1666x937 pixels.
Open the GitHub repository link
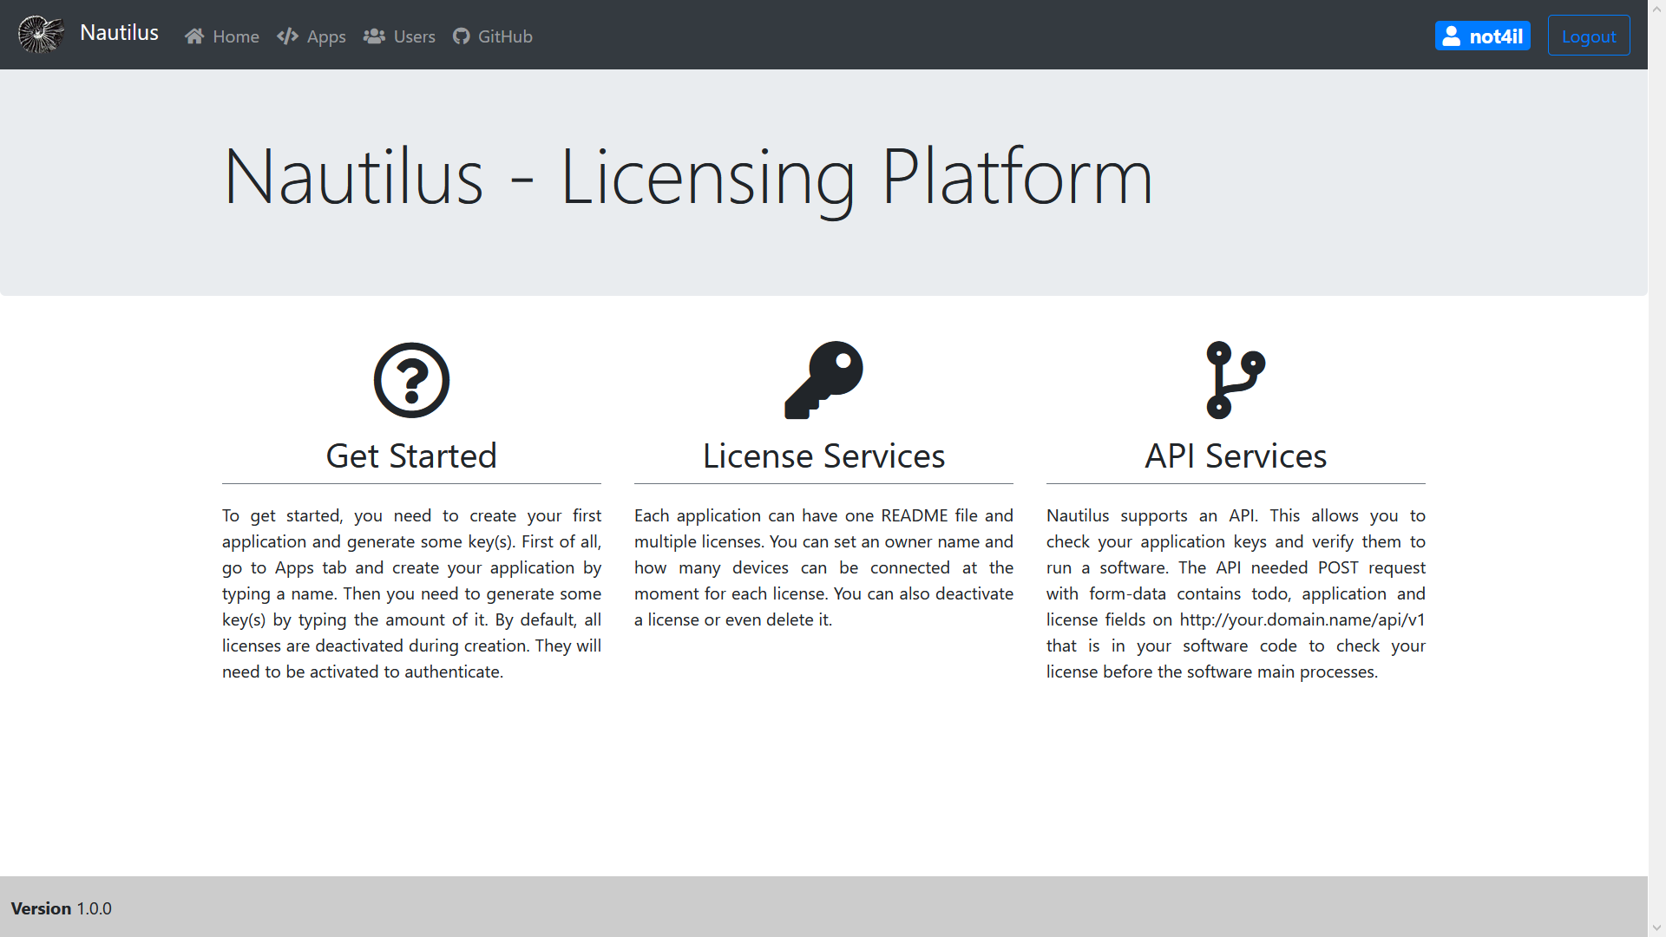click(x=505, y=36)
